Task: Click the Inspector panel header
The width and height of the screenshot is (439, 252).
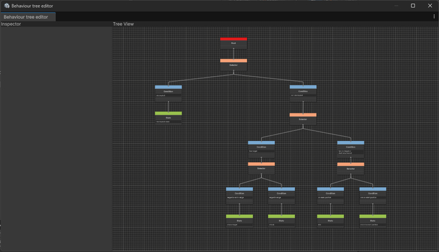Action: 11,24
